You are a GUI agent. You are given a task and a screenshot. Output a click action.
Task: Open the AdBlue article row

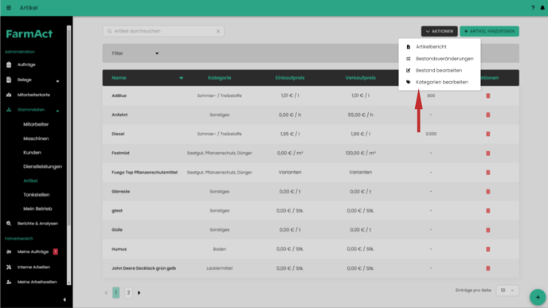tap(311, 96)
